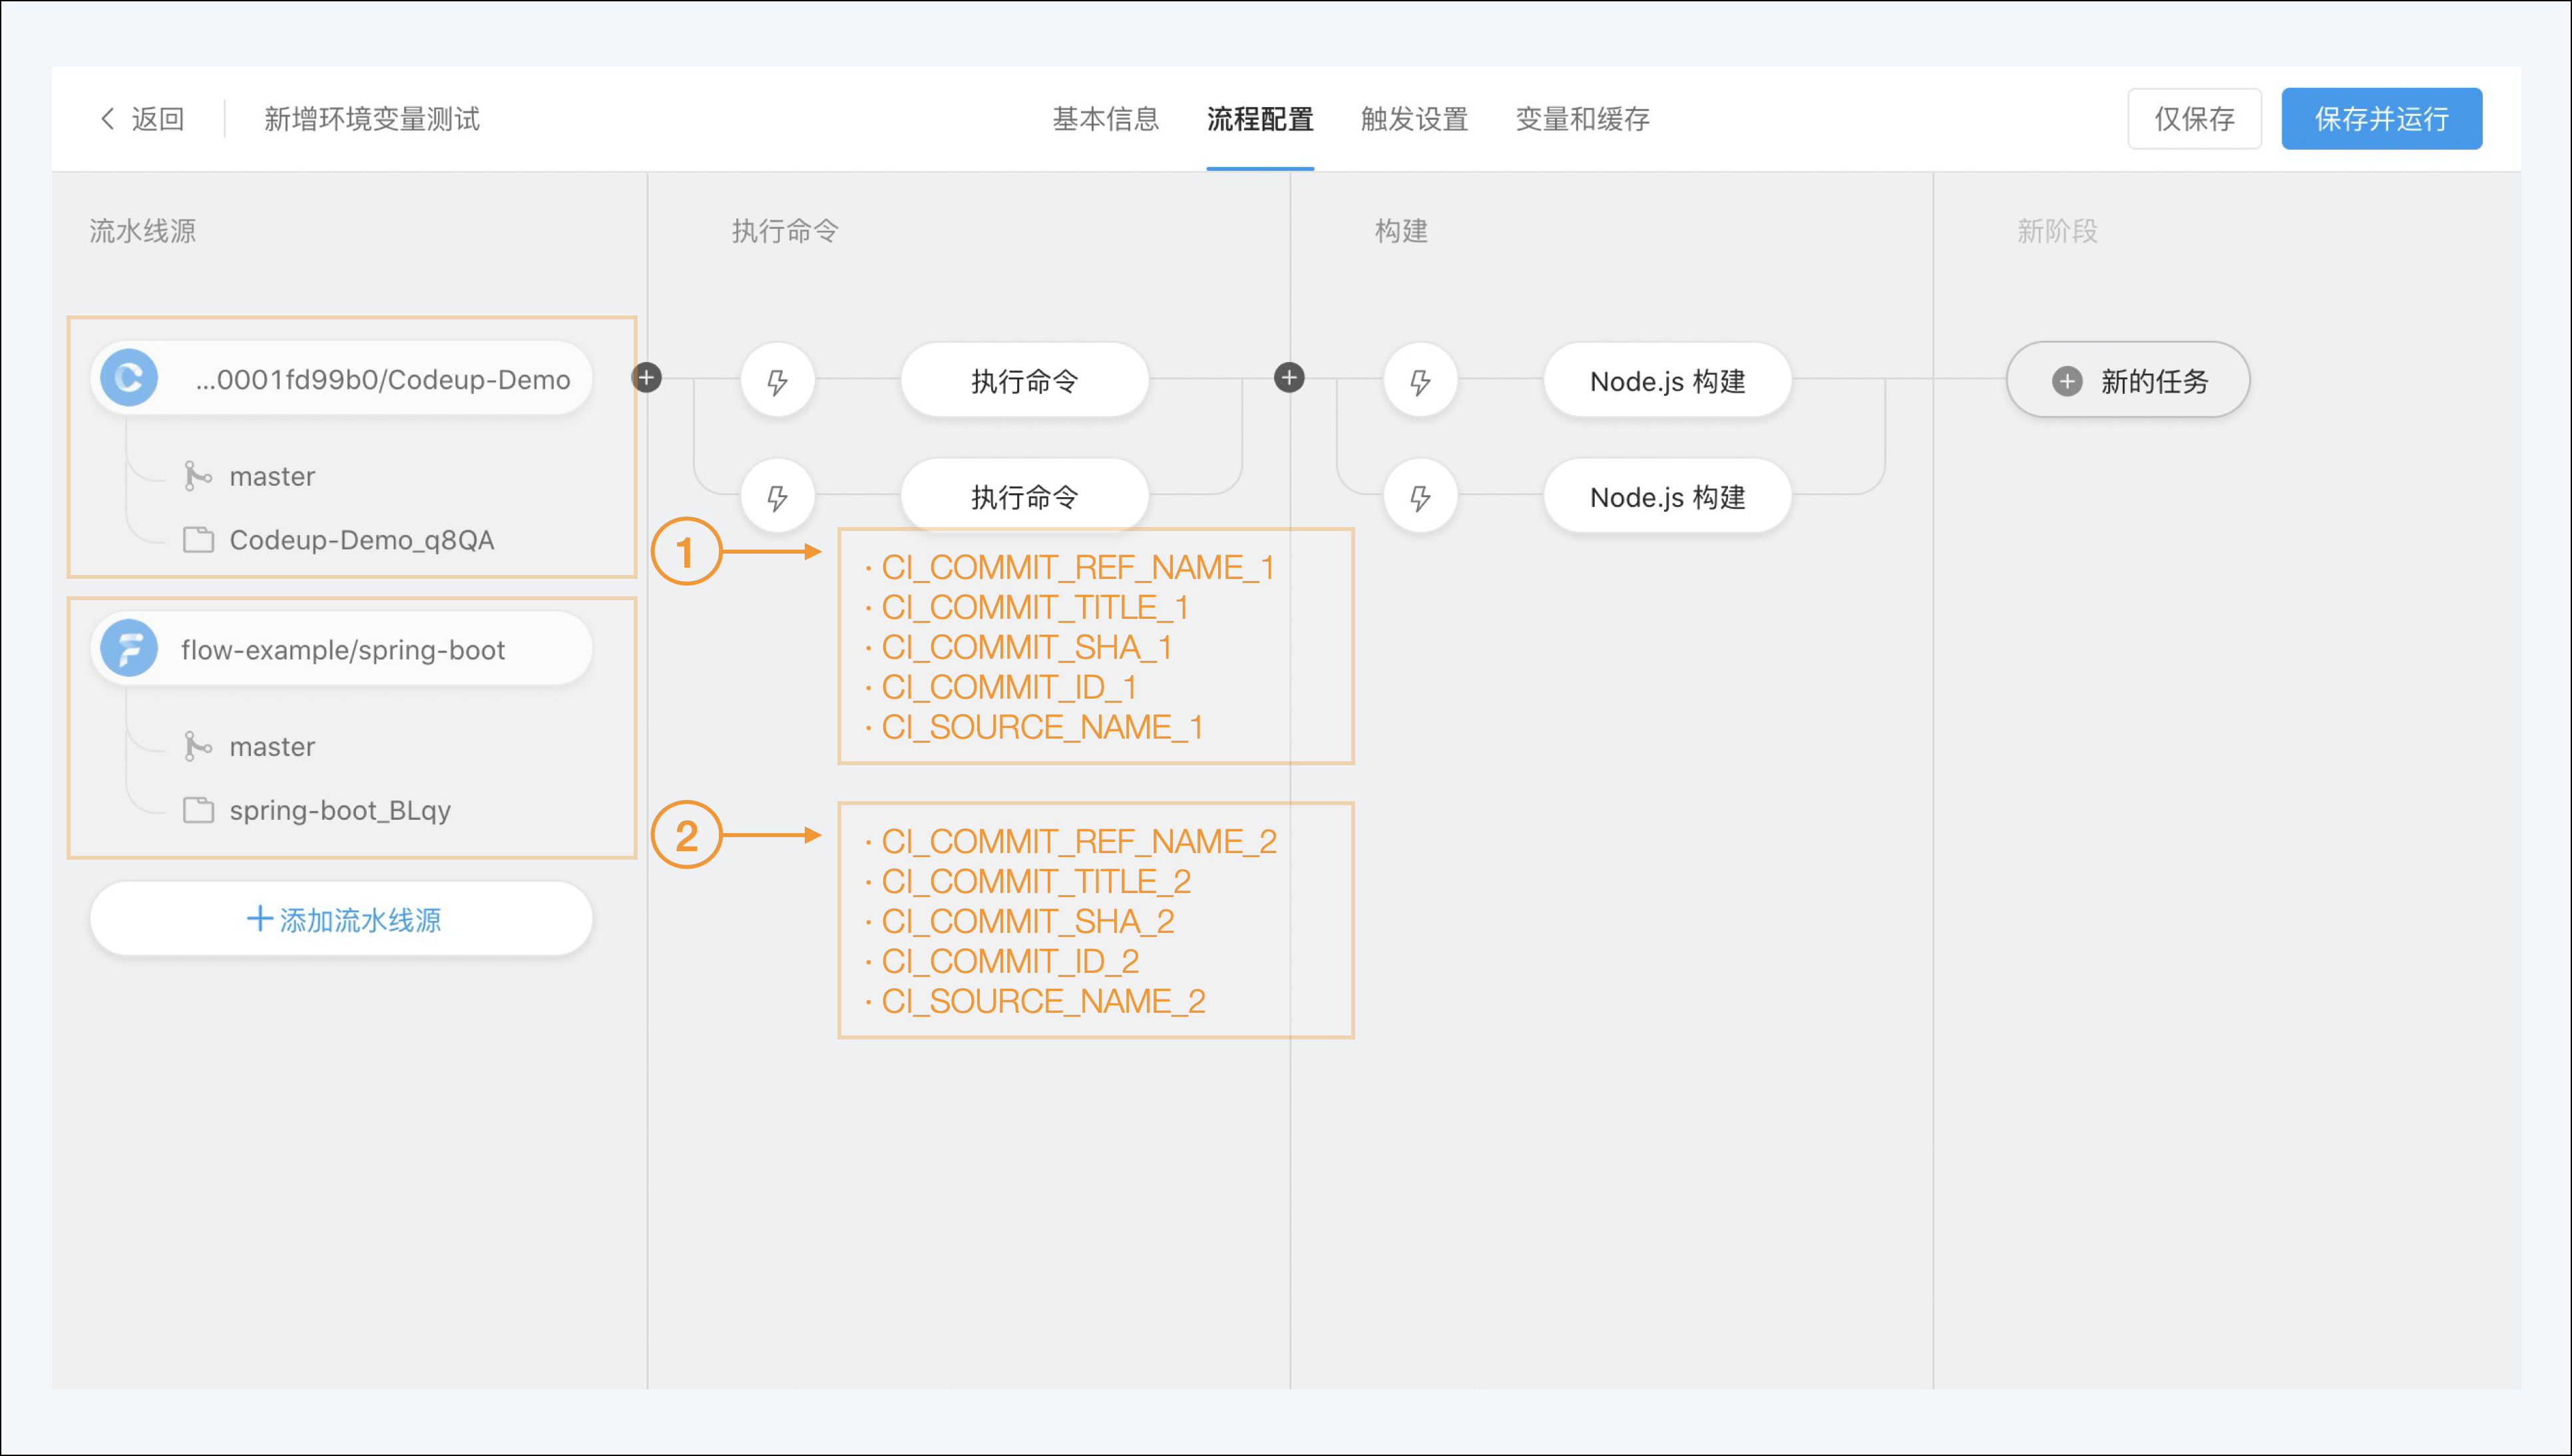This screenshot has width=2572, height=1456.
Task: Click master branch under Codeup-Demo
Action: (272, 476)
